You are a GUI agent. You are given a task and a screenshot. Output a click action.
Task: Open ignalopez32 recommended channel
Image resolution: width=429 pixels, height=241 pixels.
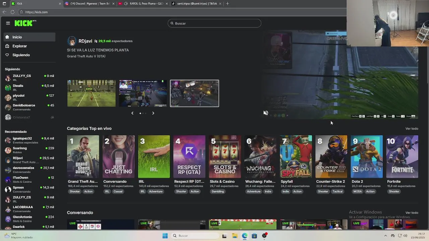[29, 140]
